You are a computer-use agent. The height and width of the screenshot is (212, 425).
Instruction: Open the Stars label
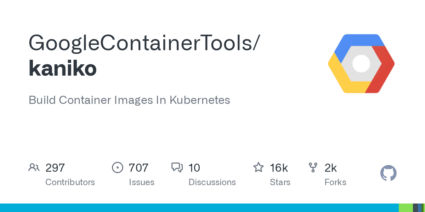point(280,182)
